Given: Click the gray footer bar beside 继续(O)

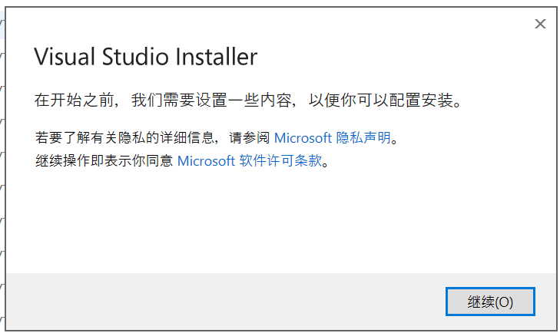Looking at the screenshot, I should [225, 302].
